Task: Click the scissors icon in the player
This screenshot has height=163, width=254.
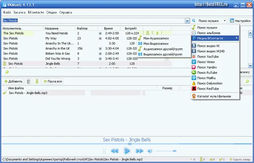Action: tap(104, 151)
